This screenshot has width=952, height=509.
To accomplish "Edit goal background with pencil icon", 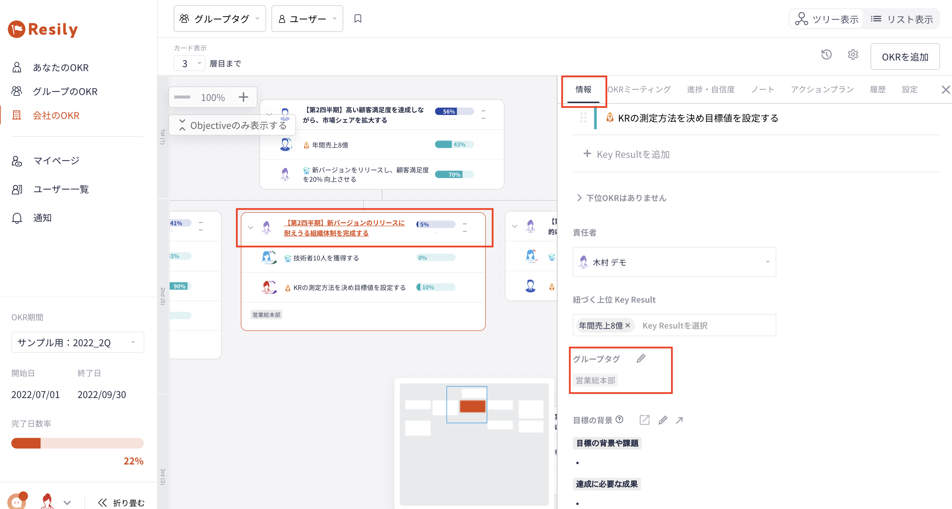I will point(663,420).
